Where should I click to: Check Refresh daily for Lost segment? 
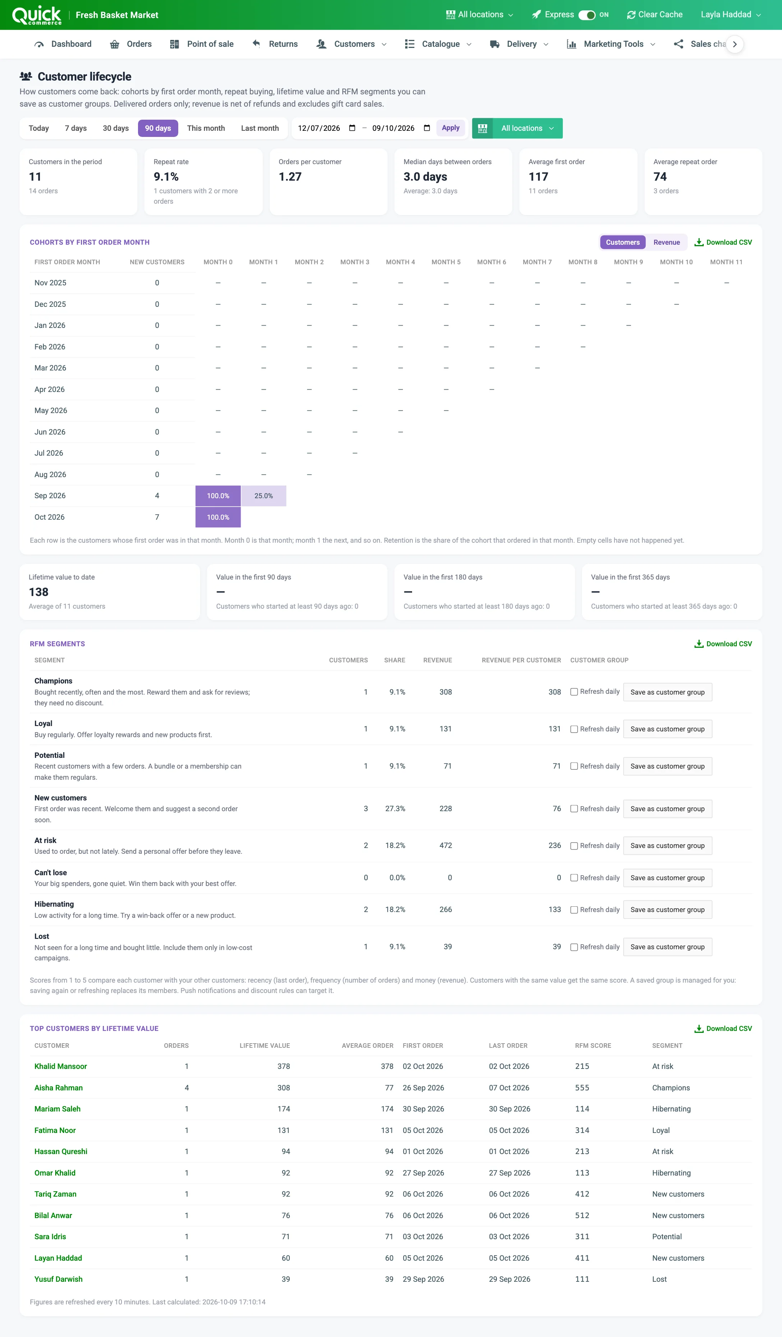click(x=574, y=948)
